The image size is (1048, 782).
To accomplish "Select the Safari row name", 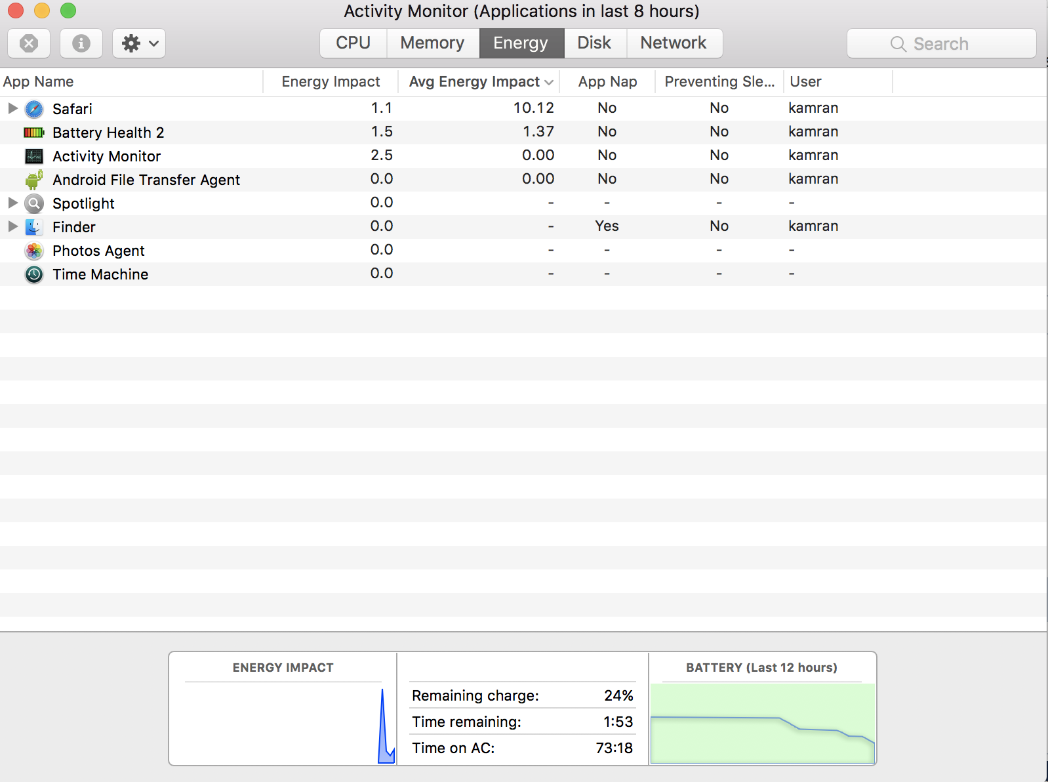I will point(72,109).
